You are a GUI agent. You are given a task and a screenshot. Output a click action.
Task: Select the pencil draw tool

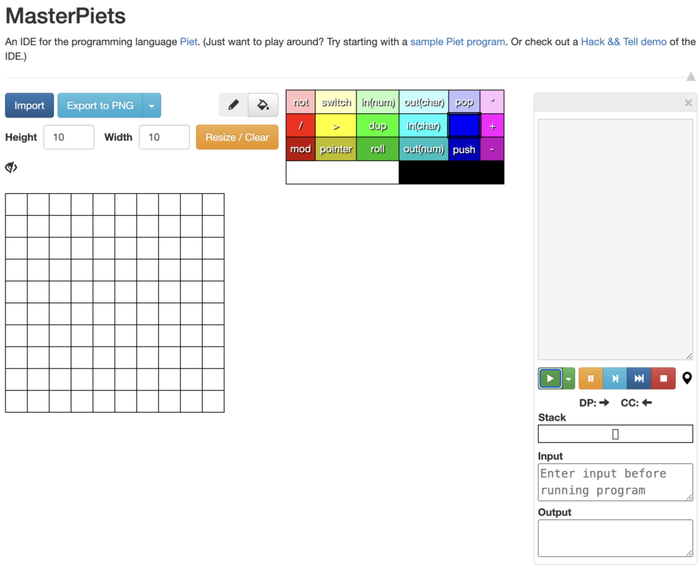pos(233,105)
